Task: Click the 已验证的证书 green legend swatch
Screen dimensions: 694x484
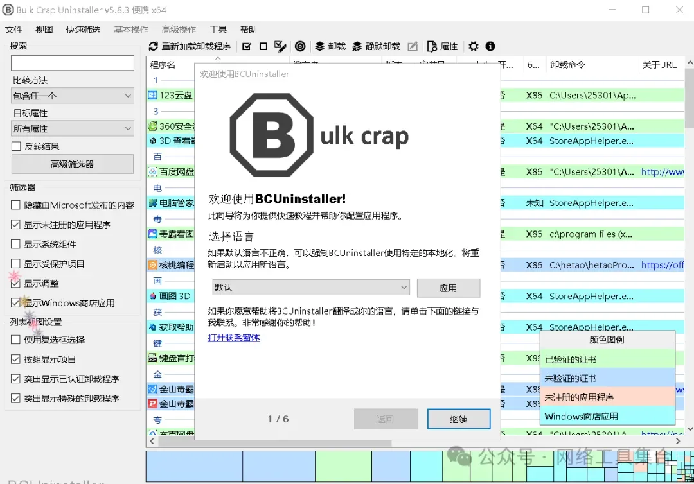Action: (607, 359)
